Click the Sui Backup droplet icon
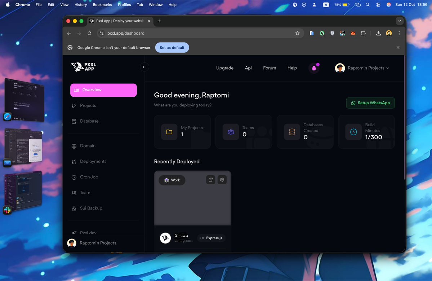Viewport: 432px width, 281px height. [x=74, y=208]
